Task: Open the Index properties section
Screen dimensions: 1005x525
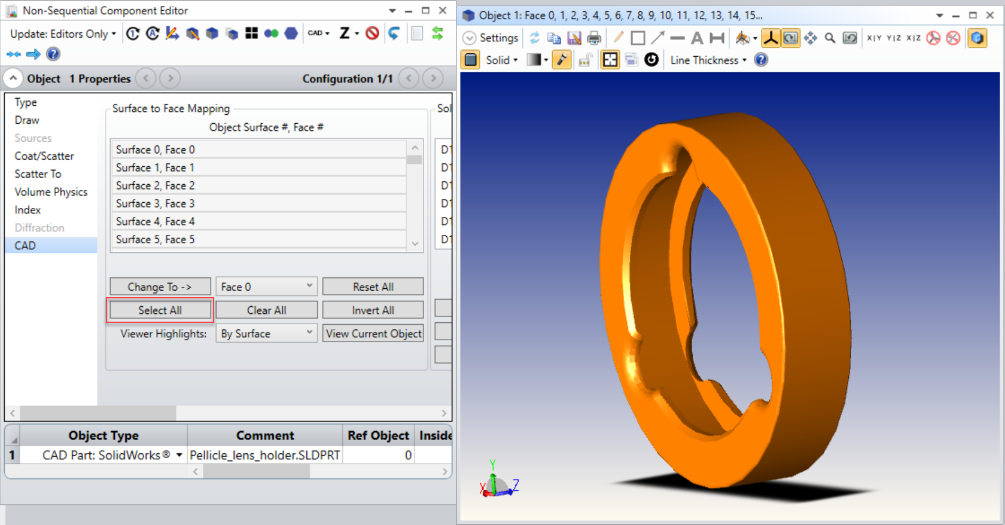Action: [x=28, y=210]
